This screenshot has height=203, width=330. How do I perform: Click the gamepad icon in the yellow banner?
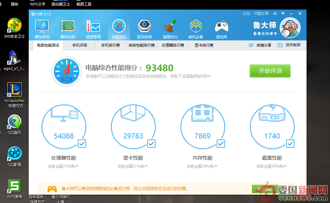coord(52,189)
